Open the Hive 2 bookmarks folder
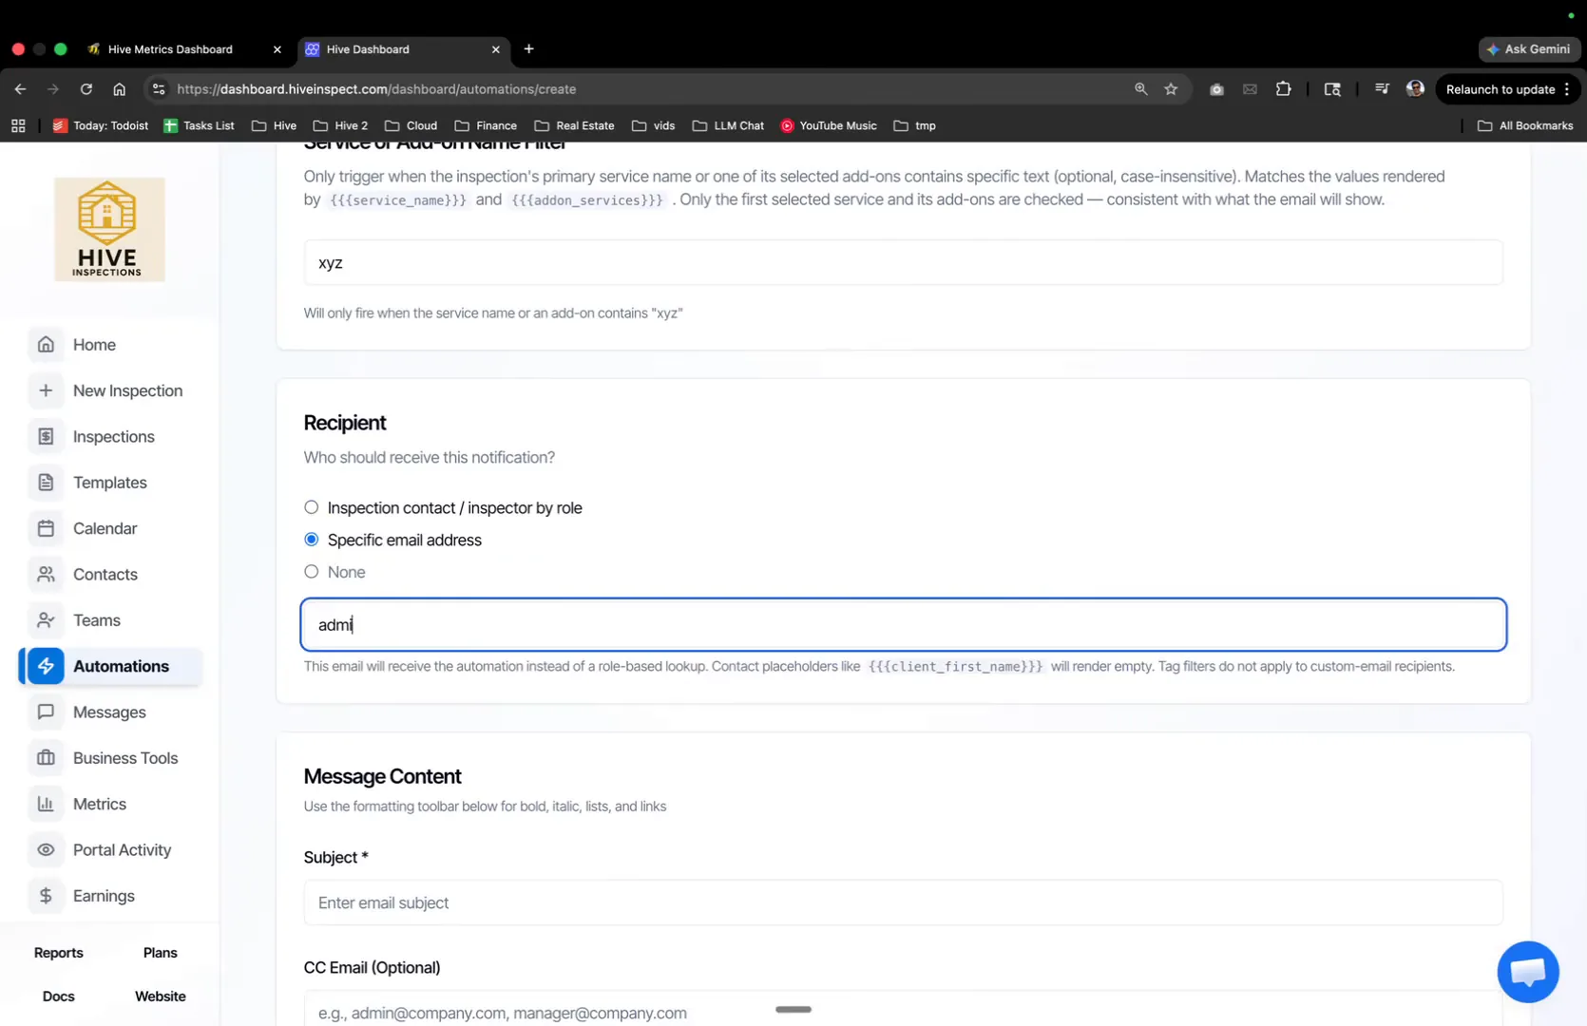 (340, 125)
